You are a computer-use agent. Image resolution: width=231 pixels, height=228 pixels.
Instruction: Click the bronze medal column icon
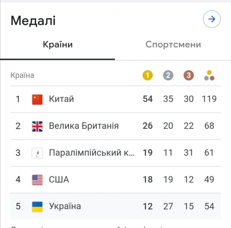(188, 75)
